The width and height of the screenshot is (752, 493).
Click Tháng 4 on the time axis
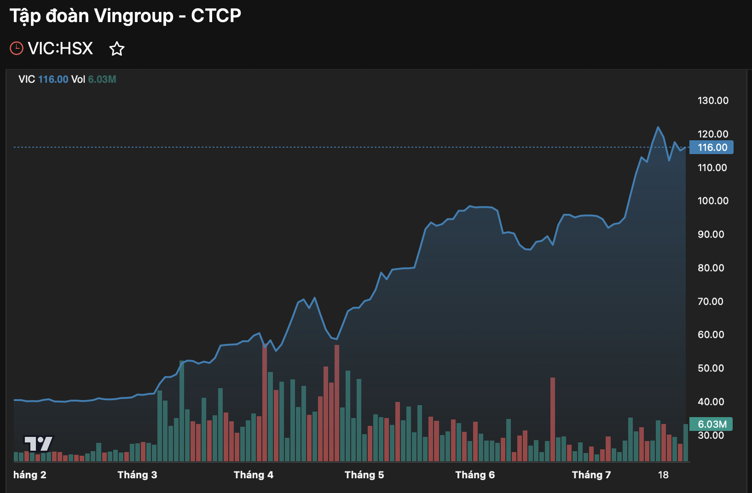click(253, 475)
